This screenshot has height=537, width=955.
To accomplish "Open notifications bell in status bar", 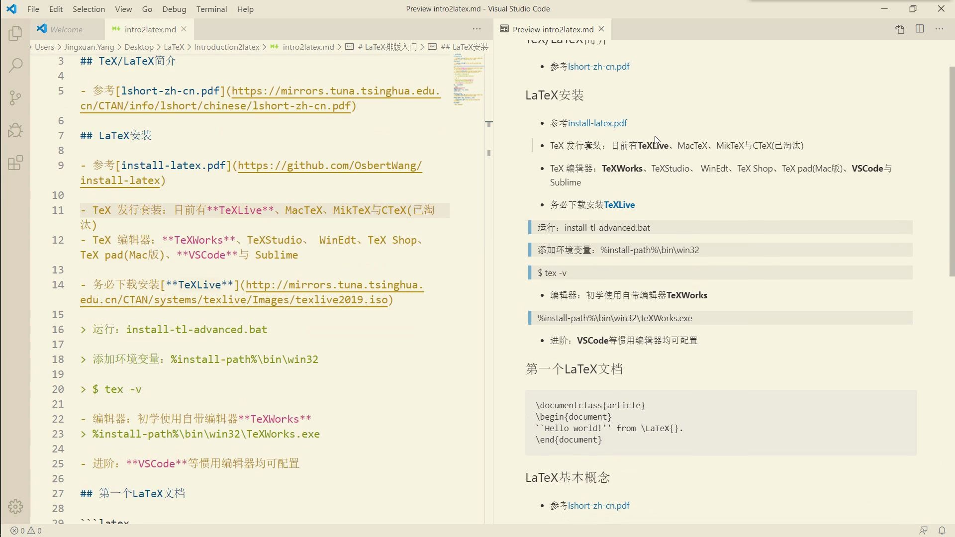I will click(942, 531).
